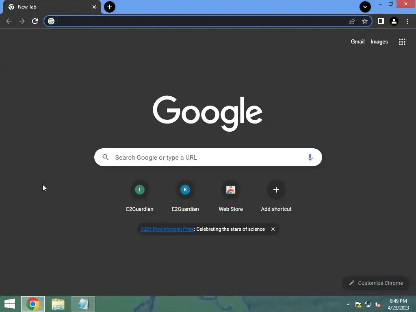The width and height of the screenshot is (416, 312).
Task: Click the muted volume tray icon
Action: tap(378, 304)
